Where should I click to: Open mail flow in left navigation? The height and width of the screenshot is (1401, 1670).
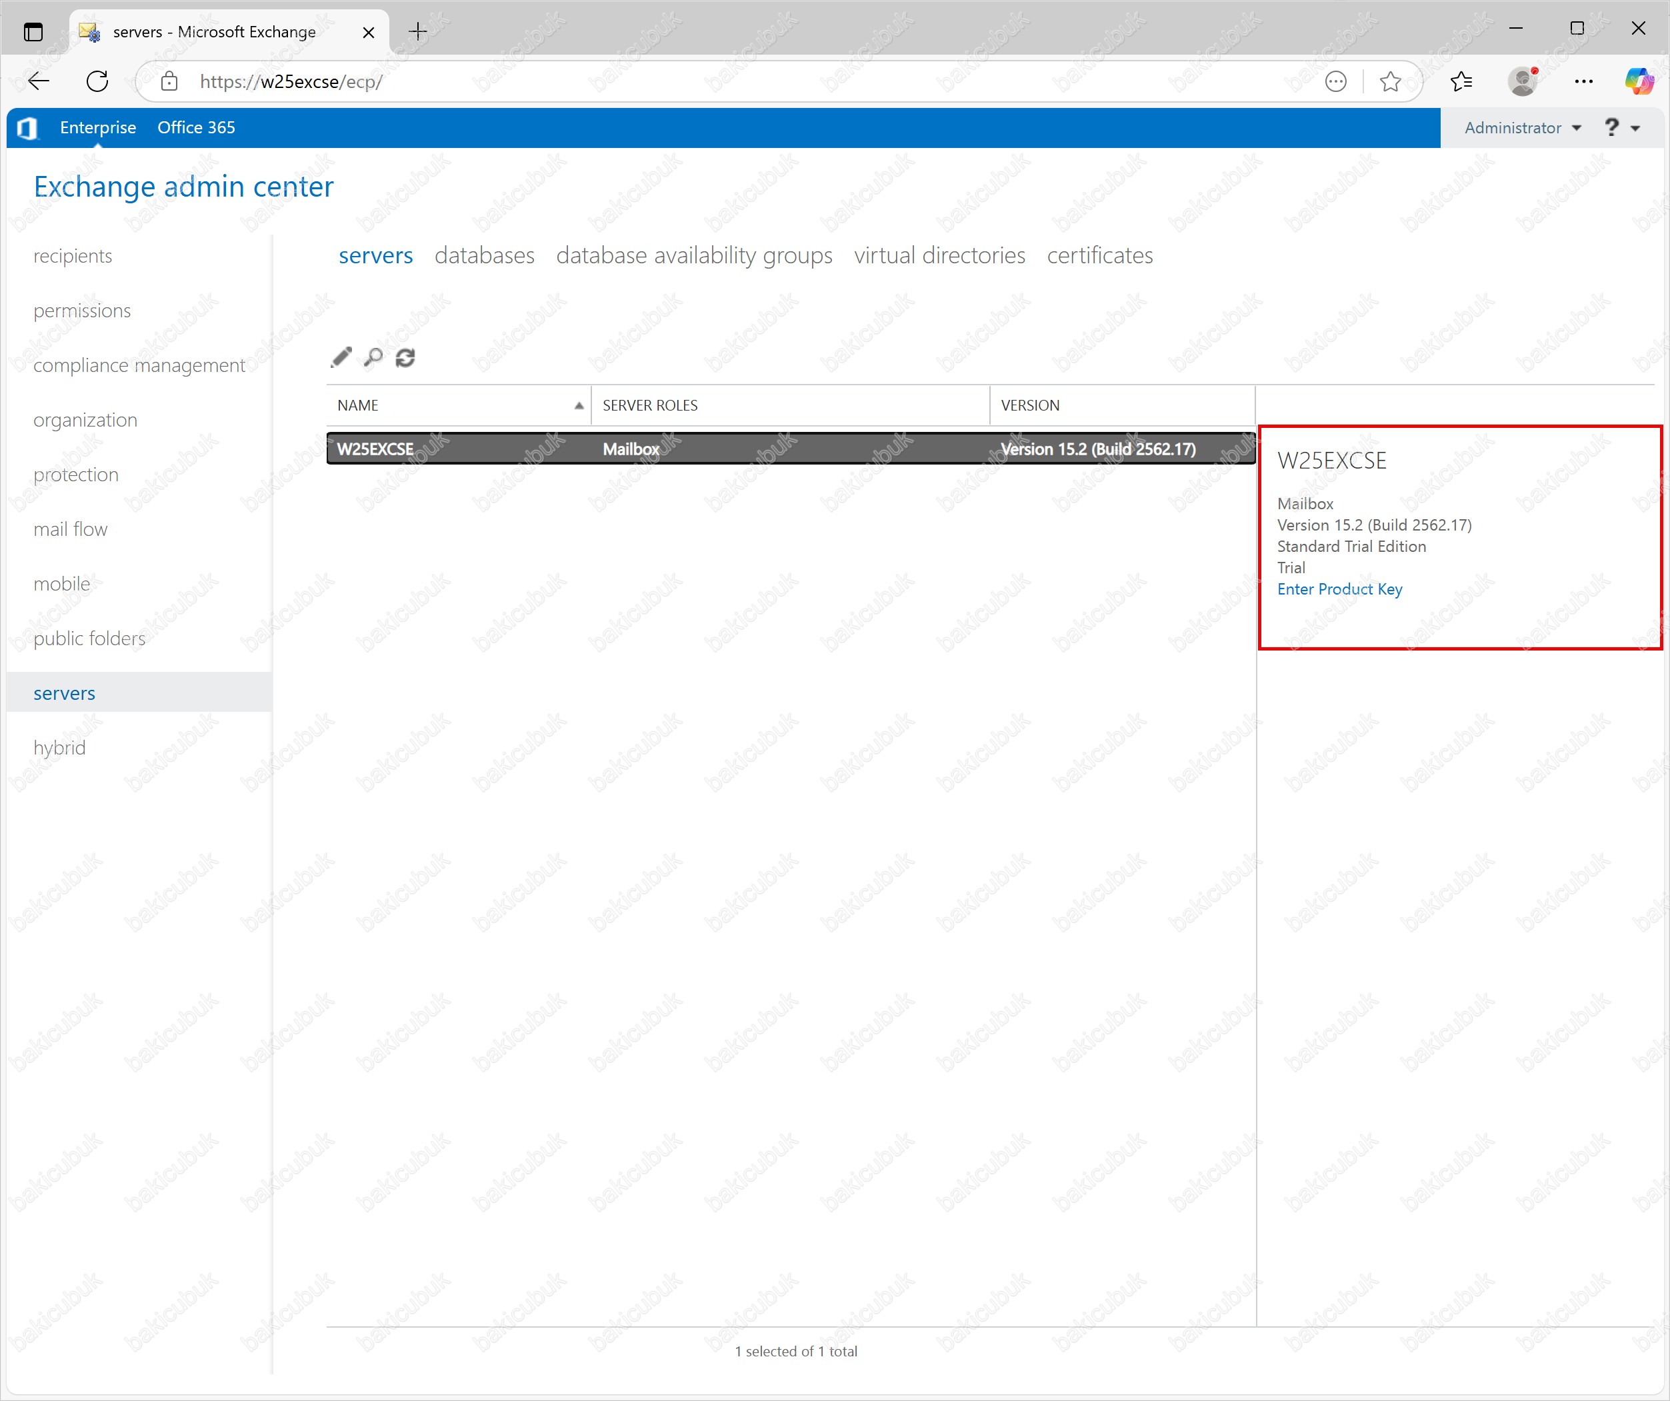(70, 530)
